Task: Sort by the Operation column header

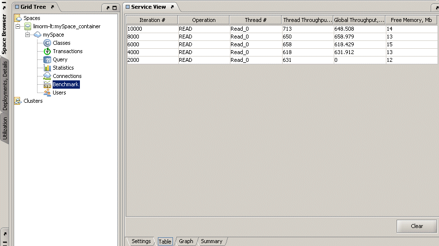Action: pos(204,20)
